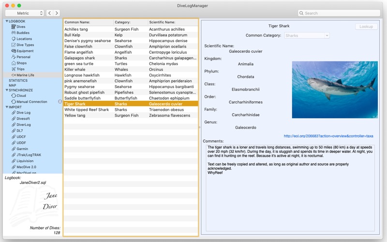This screenshot has width=387, height=242.
Task: Select Denise's pygmy seahorse row
Action: [x=131, y=41]
